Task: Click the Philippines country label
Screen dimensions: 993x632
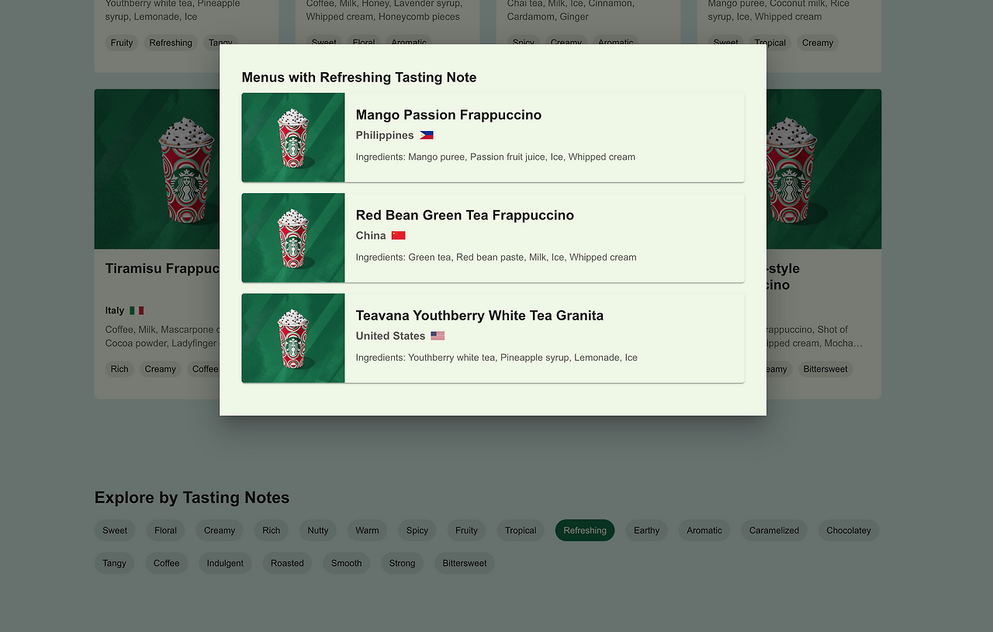Action: (x=385, y=135)
